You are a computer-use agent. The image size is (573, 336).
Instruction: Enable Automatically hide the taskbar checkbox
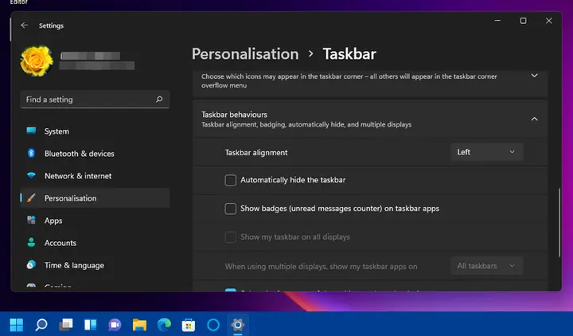click(230, 180)
